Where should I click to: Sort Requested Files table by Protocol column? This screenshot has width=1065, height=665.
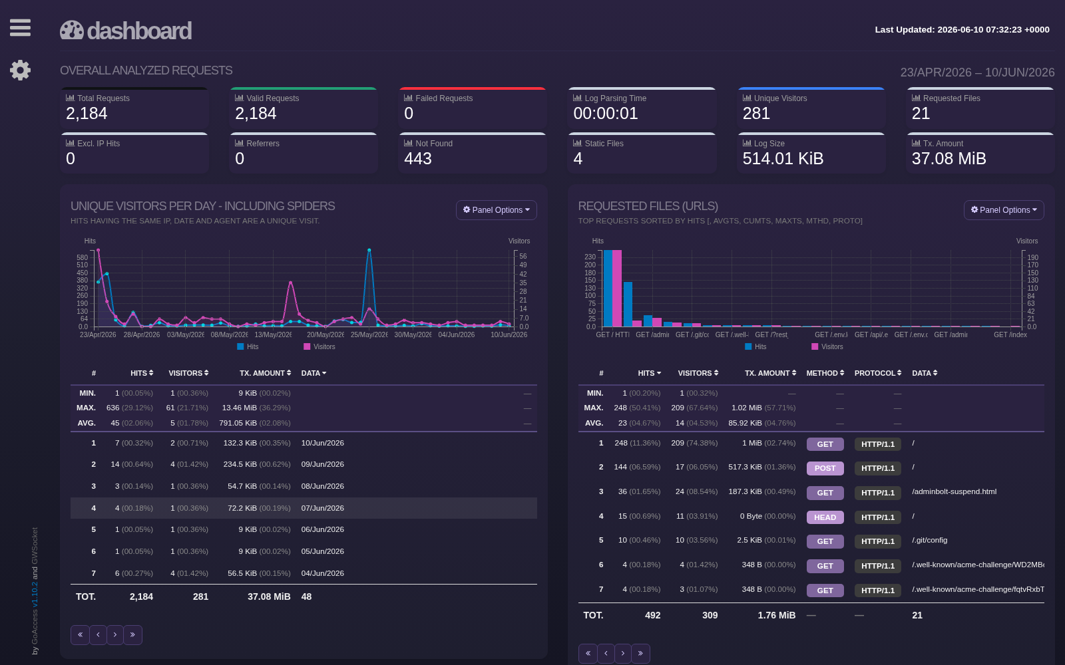pyautogui.click(x=878, y=373)
